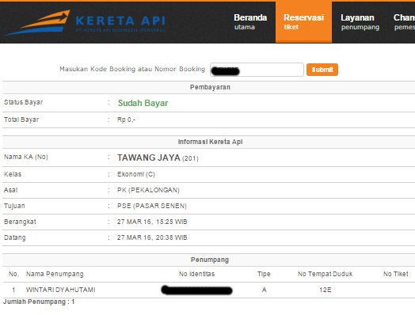Select arrival time 20:38 WIB
Viewport: 415px width, 315px height.
pos(171,237)
